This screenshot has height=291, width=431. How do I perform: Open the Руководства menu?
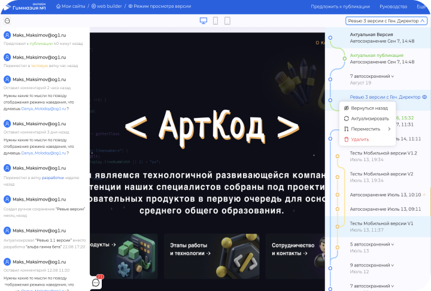(x=393, y=7)
